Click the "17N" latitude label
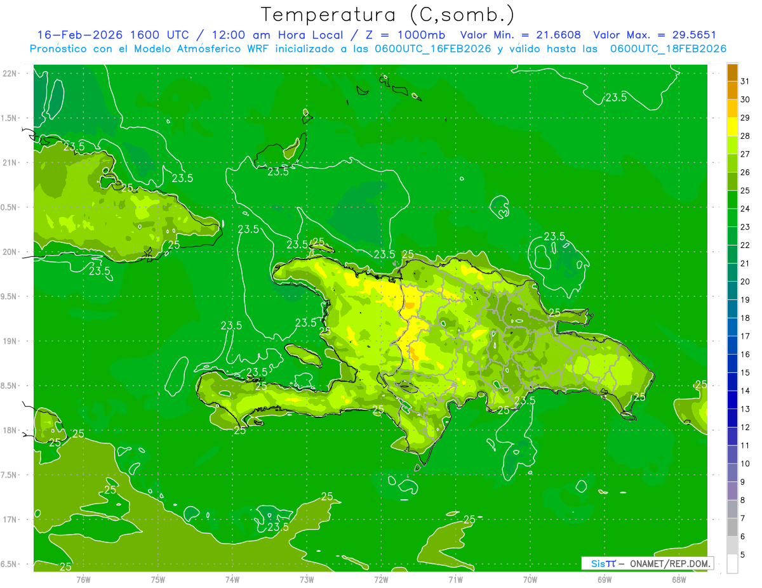The height and width of the screenshot is (588, 762). point(11,519)
